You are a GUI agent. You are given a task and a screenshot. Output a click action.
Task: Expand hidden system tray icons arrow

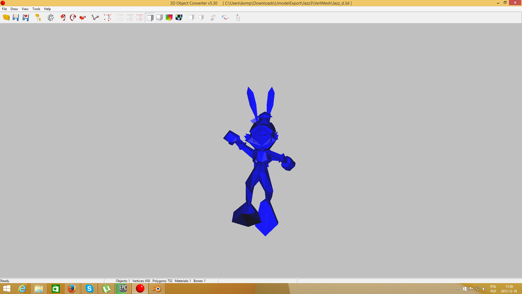click(458, 289)
